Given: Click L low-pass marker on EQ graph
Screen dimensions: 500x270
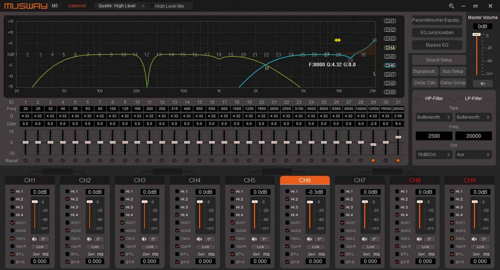Looking at the screenshot, I should (x=375, y=74).
